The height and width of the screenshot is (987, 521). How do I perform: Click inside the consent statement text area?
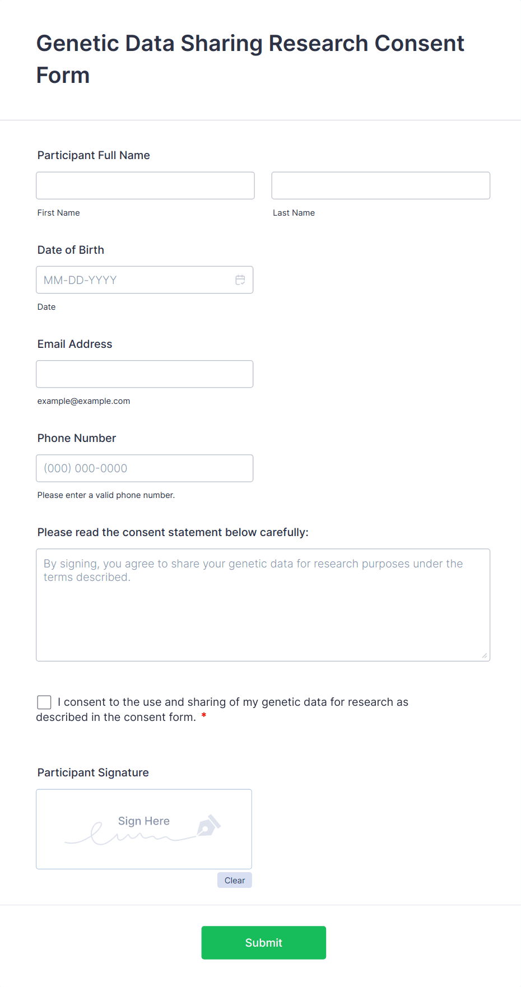pos(263,605)
